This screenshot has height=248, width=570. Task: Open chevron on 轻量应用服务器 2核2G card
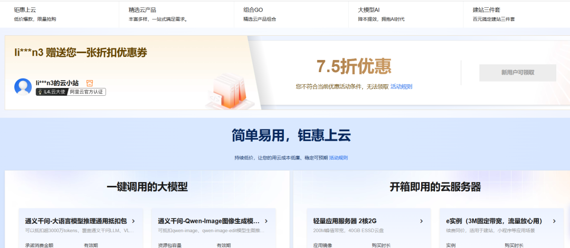pyautogui.click(x=421, y=221)
